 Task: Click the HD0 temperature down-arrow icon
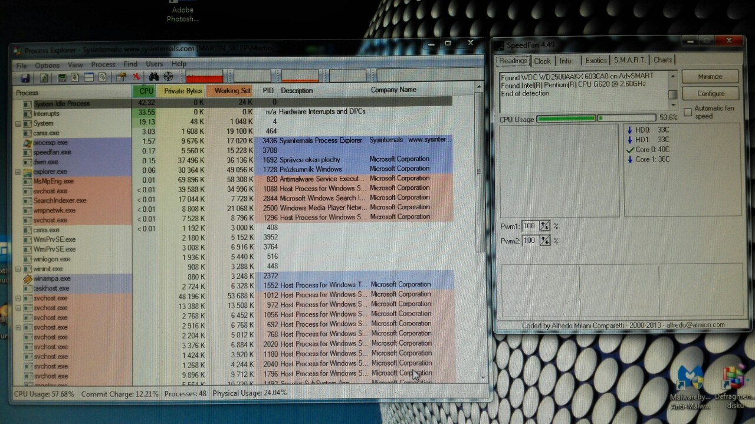click(x=630, y=130)
